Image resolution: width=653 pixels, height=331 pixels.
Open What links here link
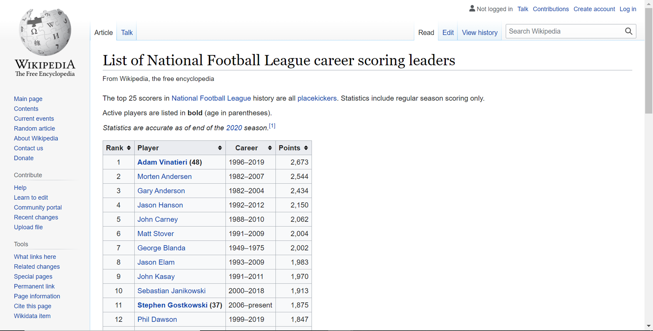click(35, 257)
